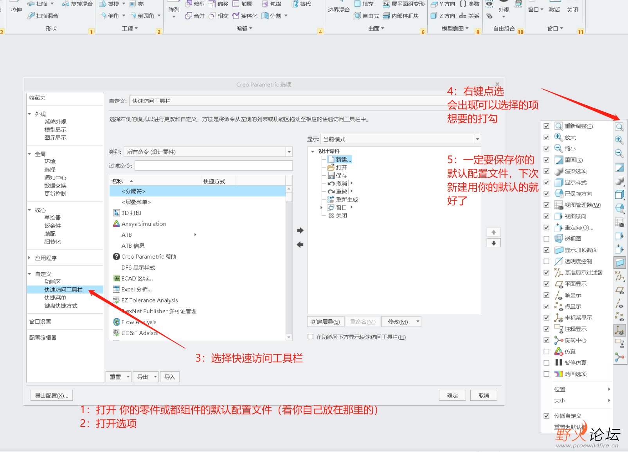Click the 确定 button
628x452 pixels.
coord(452,396)
